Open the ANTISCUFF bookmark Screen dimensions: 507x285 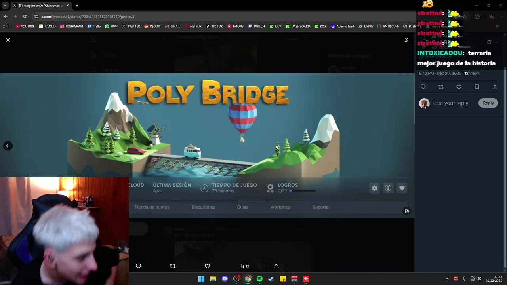[388, 27]
